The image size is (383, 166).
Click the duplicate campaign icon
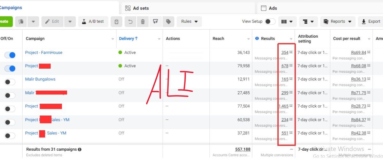coord(21,22)
